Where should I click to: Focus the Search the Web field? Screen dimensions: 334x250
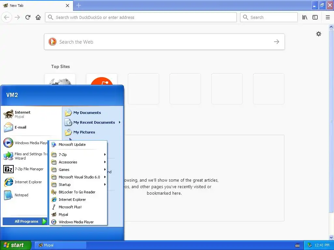pos(164,42)
